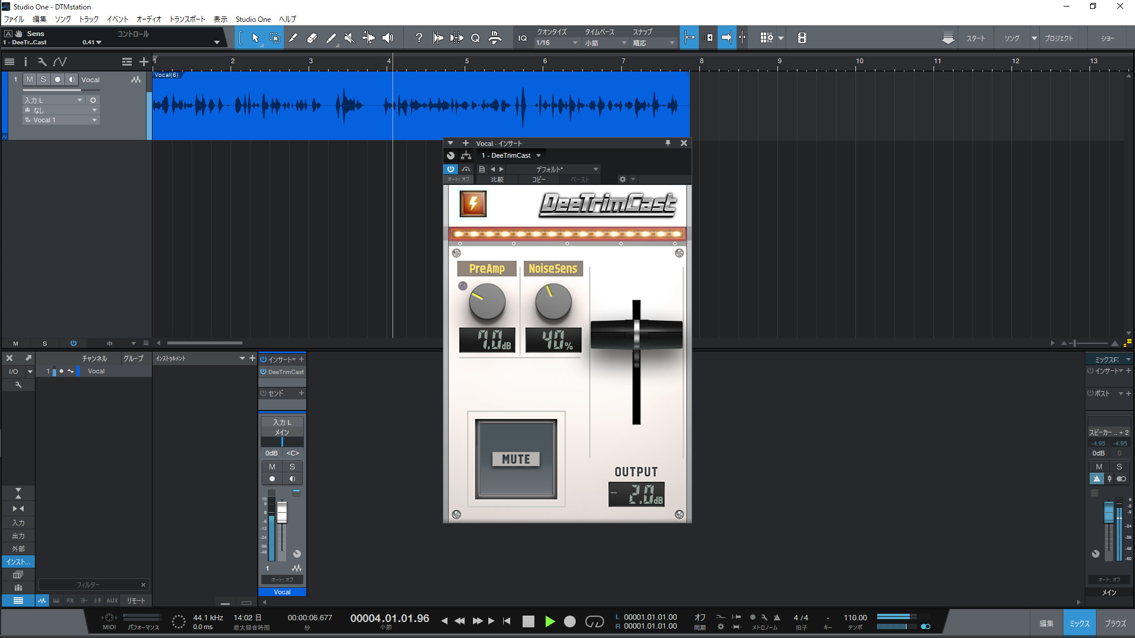
Task: Select the Listen tool
Action: pyautogui.click(x=388, y=38)
